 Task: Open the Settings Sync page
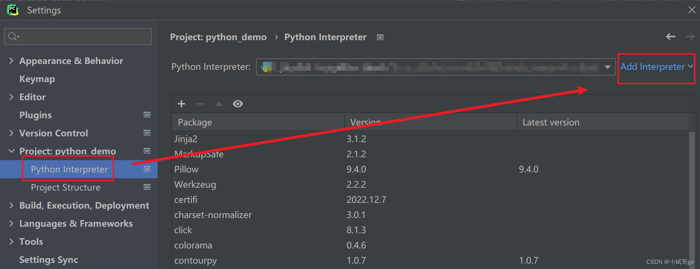coord(49,260)
